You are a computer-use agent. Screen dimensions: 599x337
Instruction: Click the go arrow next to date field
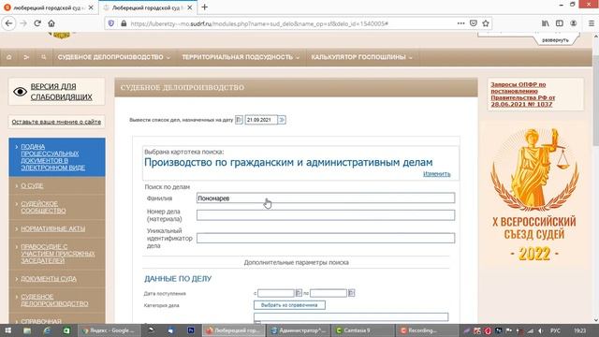[282, 120]
